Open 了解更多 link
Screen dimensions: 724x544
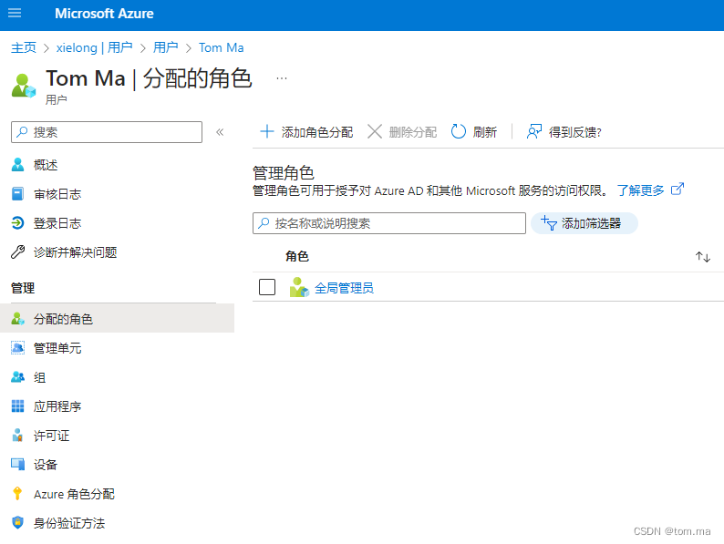[x=640, y=190]
